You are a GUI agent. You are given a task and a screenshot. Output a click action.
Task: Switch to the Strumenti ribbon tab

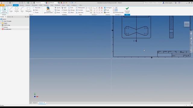35,5
